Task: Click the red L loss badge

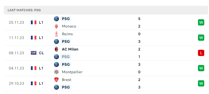Action: (x=201, y=53)
